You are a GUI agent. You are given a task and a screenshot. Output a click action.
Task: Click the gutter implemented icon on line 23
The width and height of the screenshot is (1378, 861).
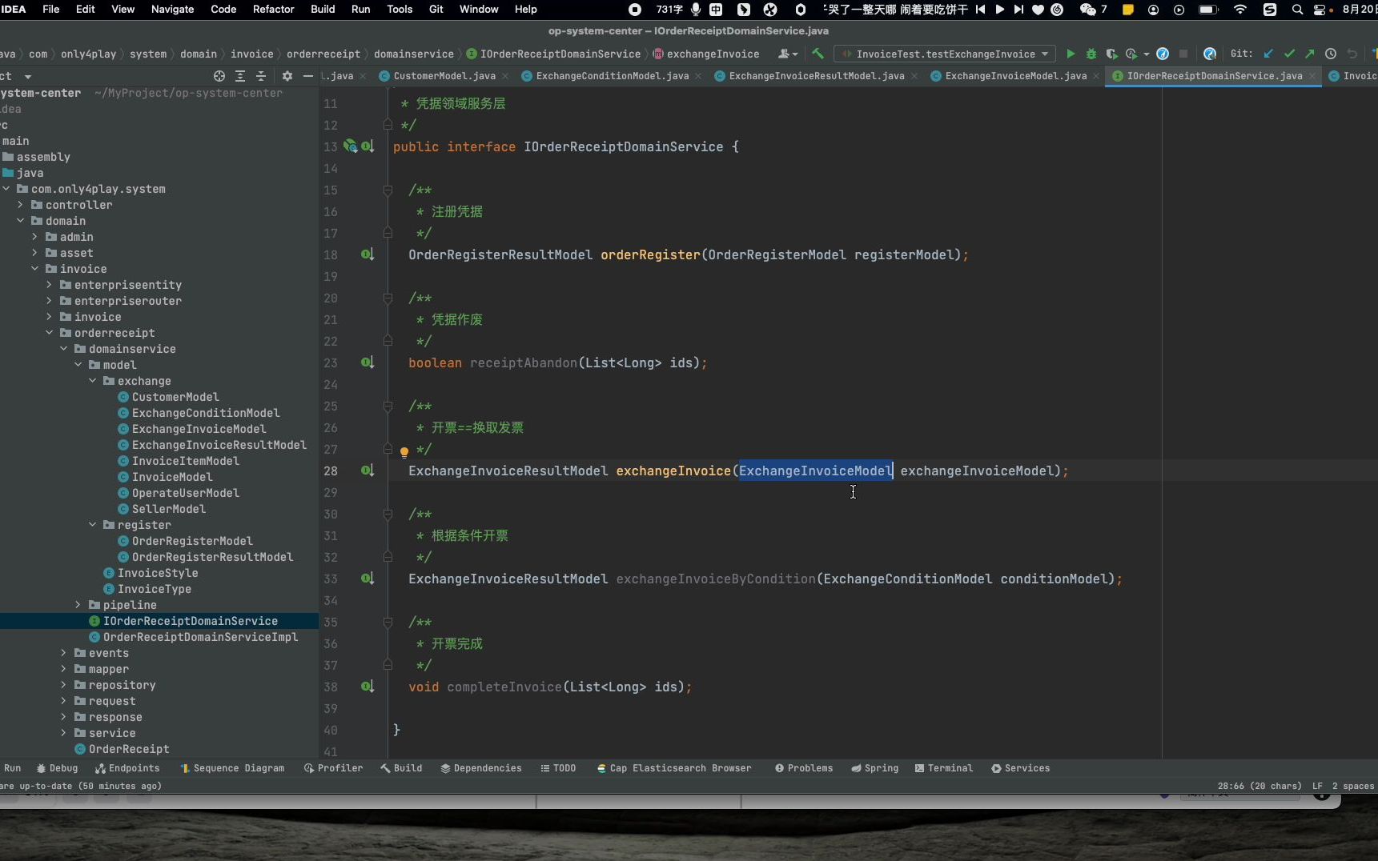tap(367, 362)
